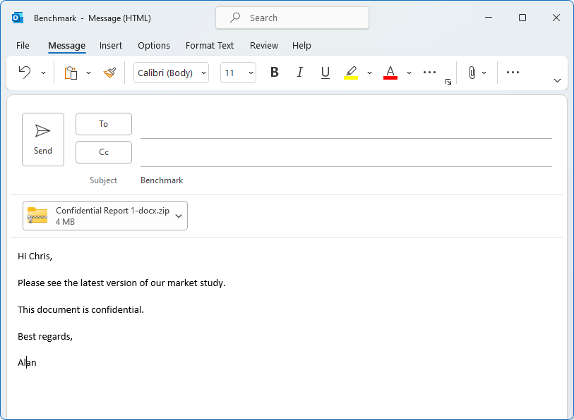Open the Help tab
The image size is (574, 420).
click(301, 45)
